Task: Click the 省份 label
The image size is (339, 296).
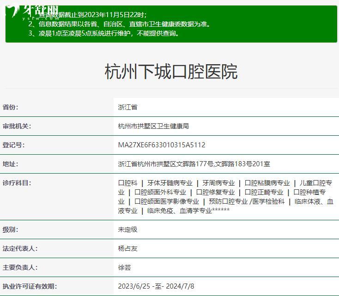Action: [10, 107]
